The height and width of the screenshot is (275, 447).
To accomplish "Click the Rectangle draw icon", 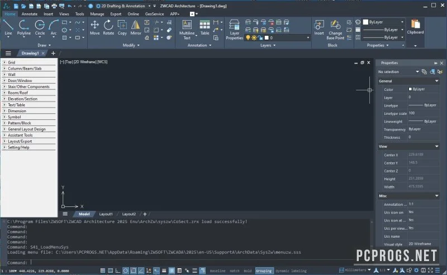I will point(65,22).
